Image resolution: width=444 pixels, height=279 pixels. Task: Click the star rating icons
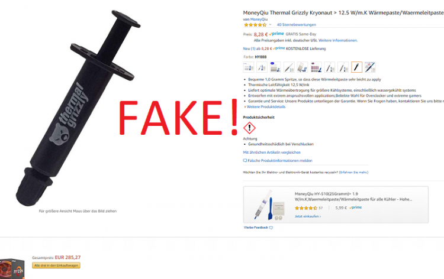tap(255, 25)
